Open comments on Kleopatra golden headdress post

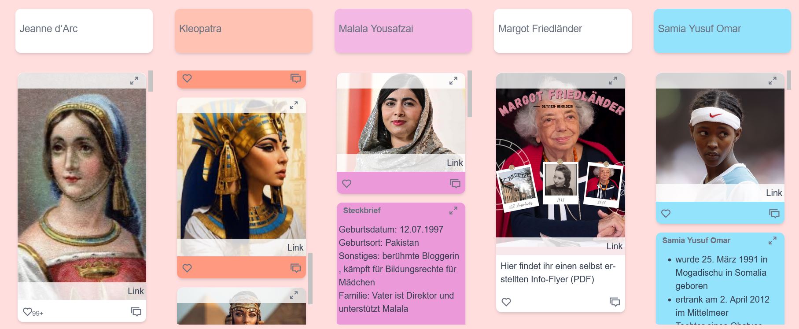click(296, 268)
